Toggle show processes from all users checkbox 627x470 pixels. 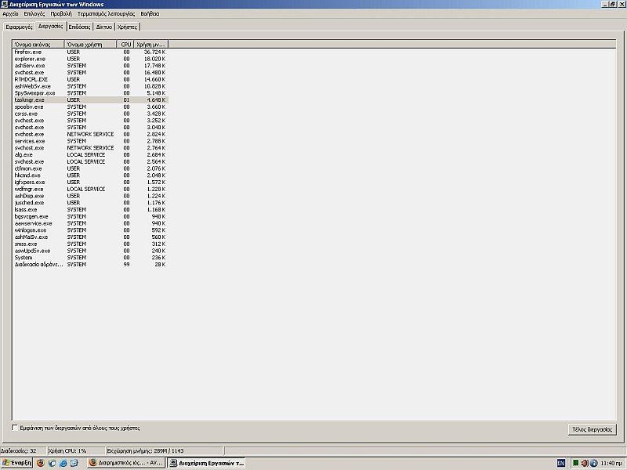pyautogui.click(x=15, y=428)
